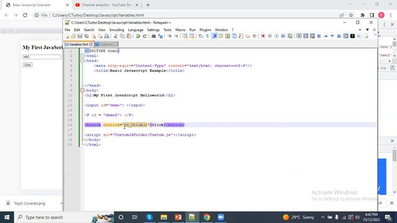Open Find using the binoculars icon
The image size is (397, 223).
tap(153, 36)
